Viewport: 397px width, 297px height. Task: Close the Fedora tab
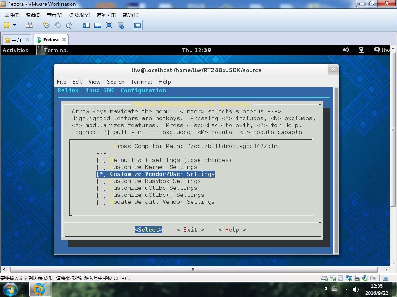(x=64, y=40)
